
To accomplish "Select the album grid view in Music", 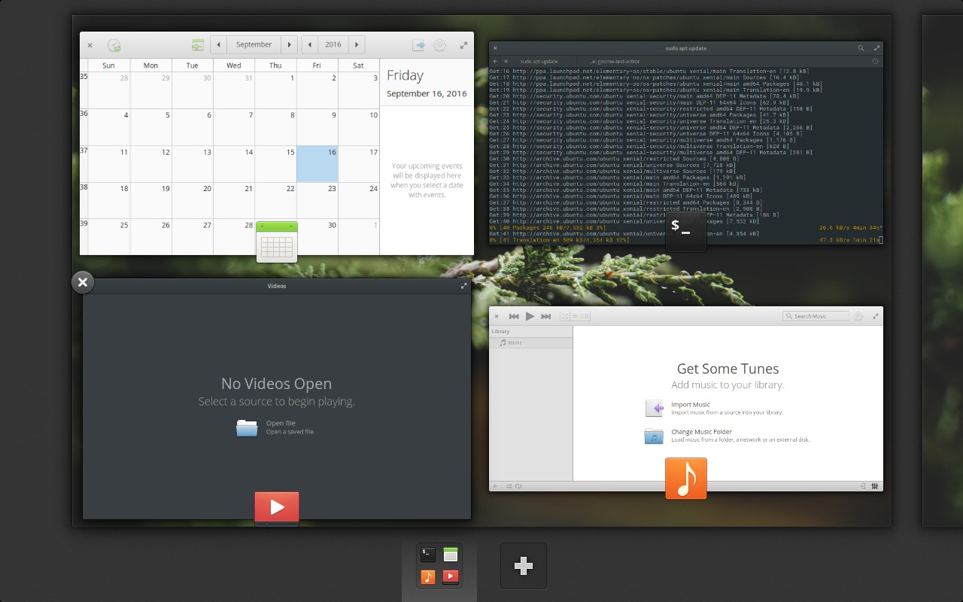I will coord(565,316).
